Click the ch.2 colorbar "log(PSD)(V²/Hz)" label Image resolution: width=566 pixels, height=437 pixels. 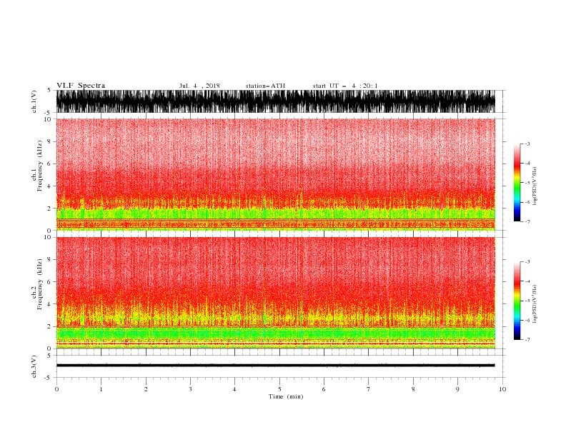click(x=535, y=304)
